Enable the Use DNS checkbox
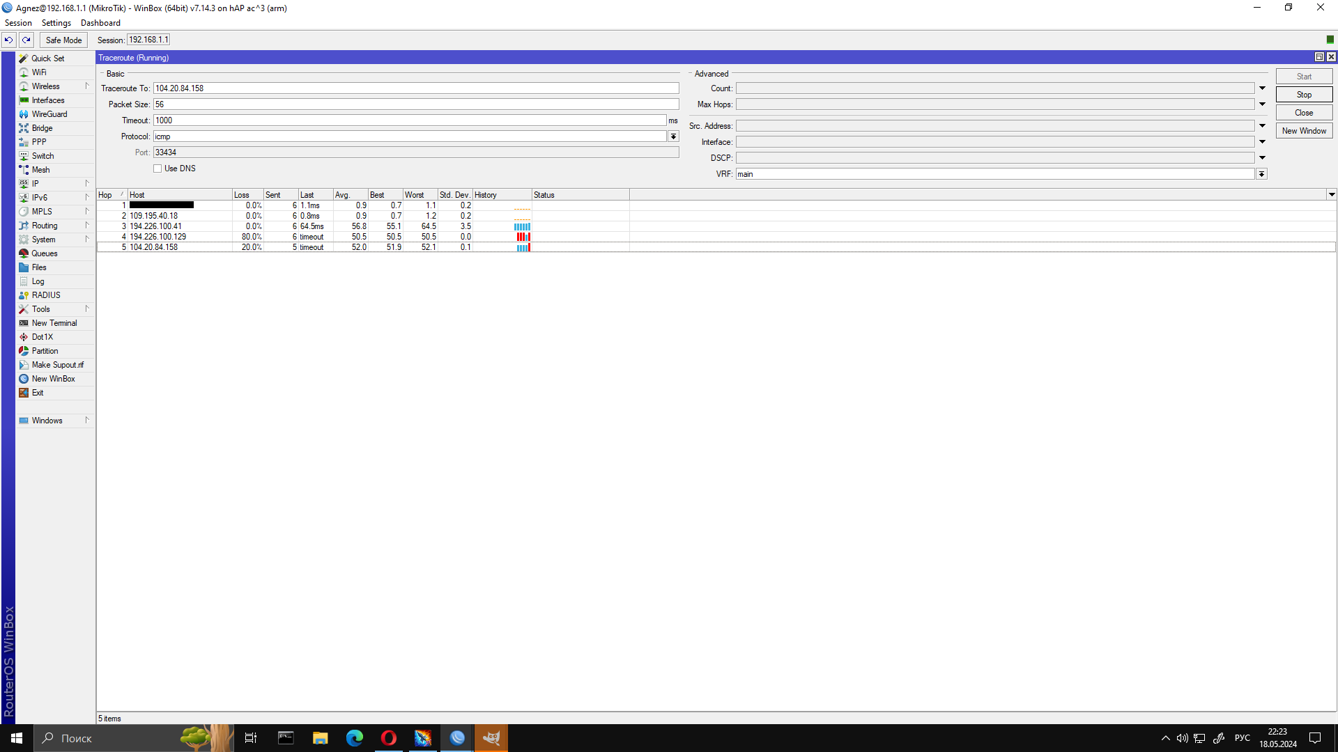1338x752 pixels. [157, 169]
